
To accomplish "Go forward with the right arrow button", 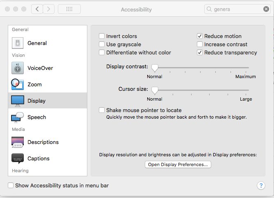I will click(48, 9).
